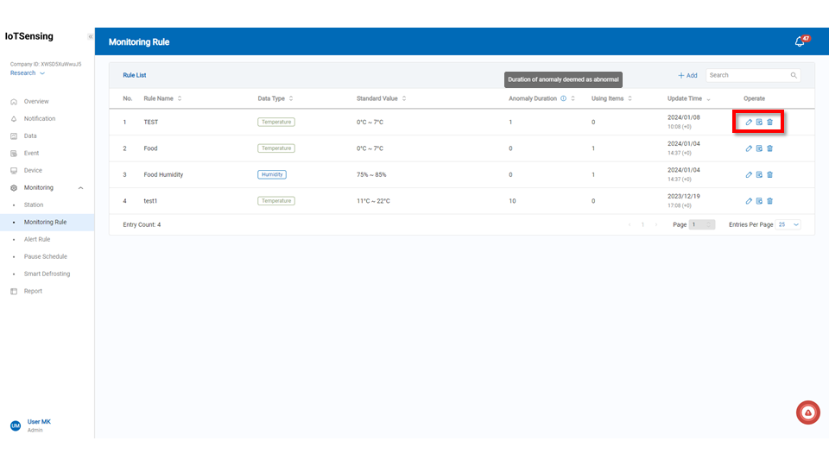Open the notification bell with 47 badge
Viewport: 829px width, 466px height.
tap(800, 41)
